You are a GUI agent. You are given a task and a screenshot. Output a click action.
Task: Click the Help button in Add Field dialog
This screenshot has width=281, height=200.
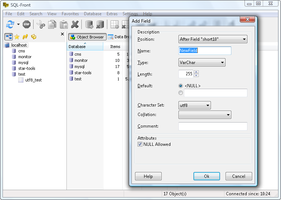[148, 176]
